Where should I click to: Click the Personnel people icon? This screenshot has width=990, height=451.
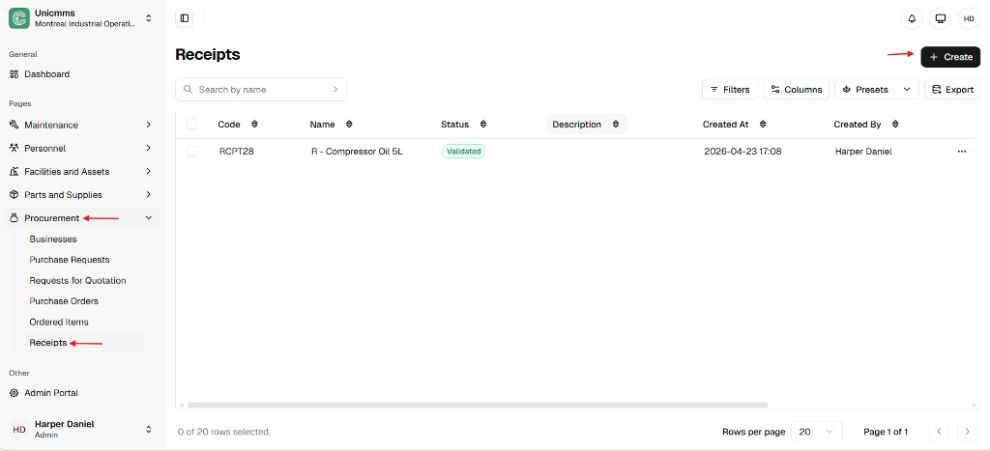pyautogui.click(x=14, y=148)
